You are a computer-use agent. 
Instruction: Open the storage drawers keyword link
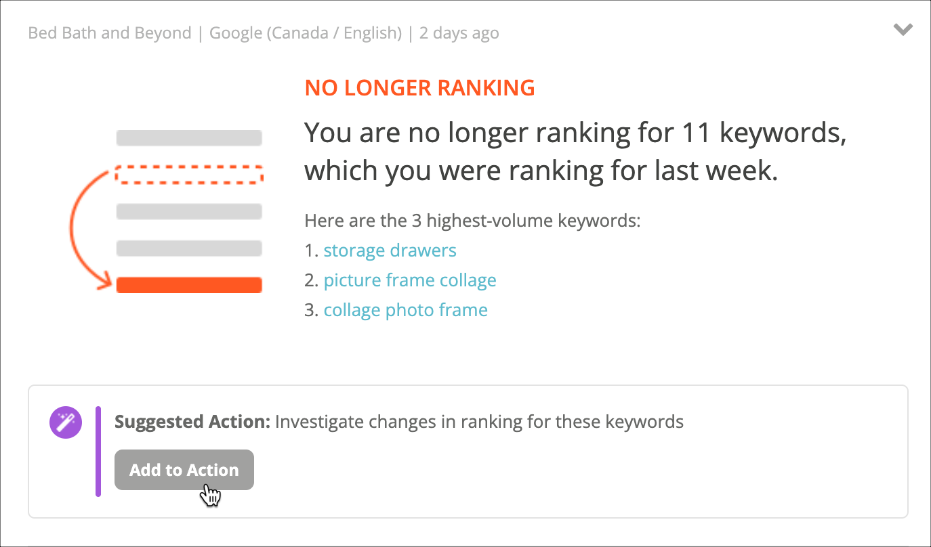[x=390, y=250]
